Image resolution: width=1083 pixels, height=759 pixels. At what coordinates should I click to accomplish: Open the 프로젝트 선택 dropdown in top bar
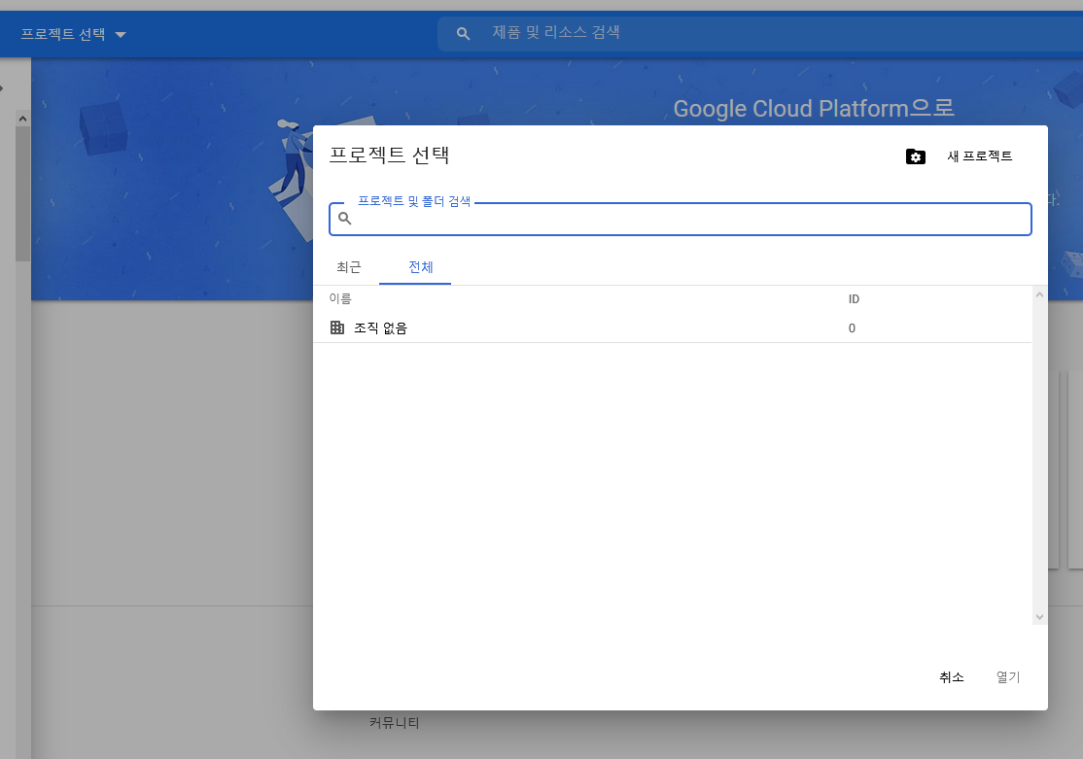pyautogui.click(x=73, y=34)
